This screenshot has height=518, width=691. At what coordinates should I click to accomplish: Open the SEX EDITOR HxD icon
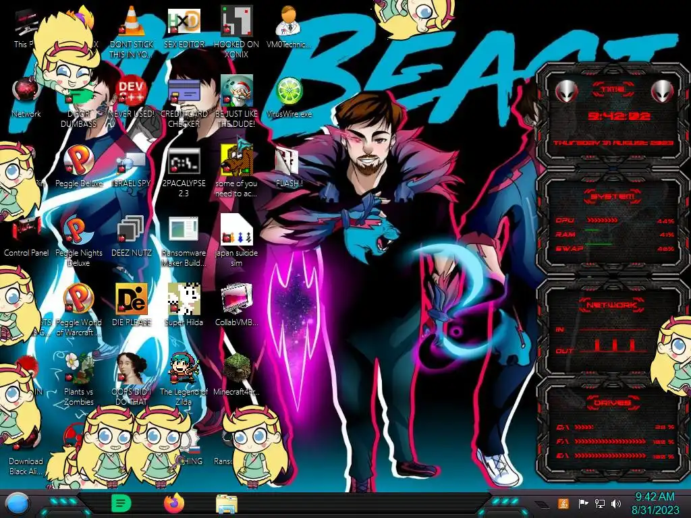[x=184, y=21]
